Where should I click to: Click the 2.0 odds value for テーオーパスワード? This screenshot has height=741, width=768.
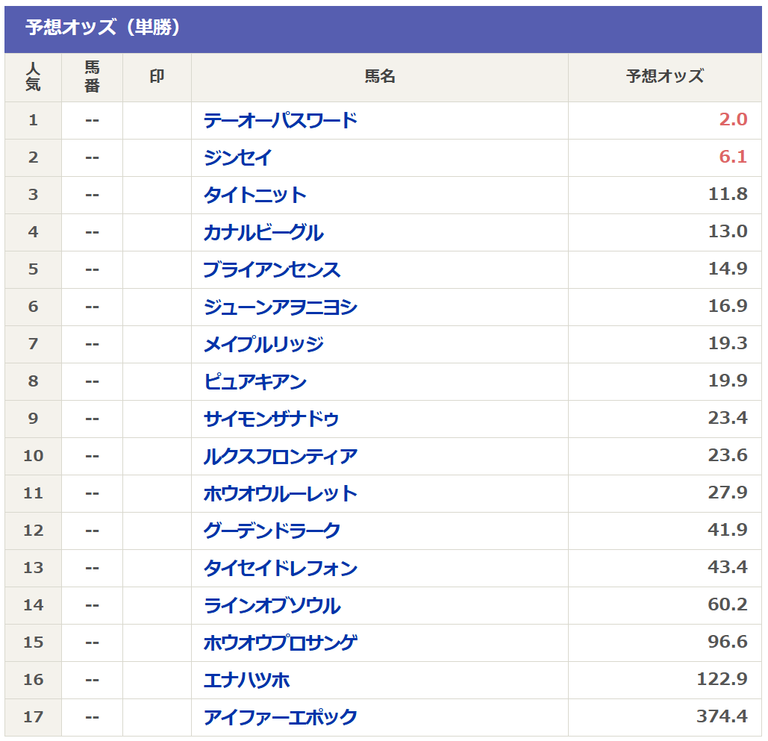732,120
